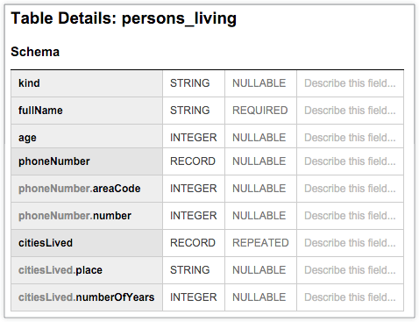Image resolution: width=419 pixels, height=322 pixels.
Task: Click the kind field description box
Action: [x=350, y=83]
